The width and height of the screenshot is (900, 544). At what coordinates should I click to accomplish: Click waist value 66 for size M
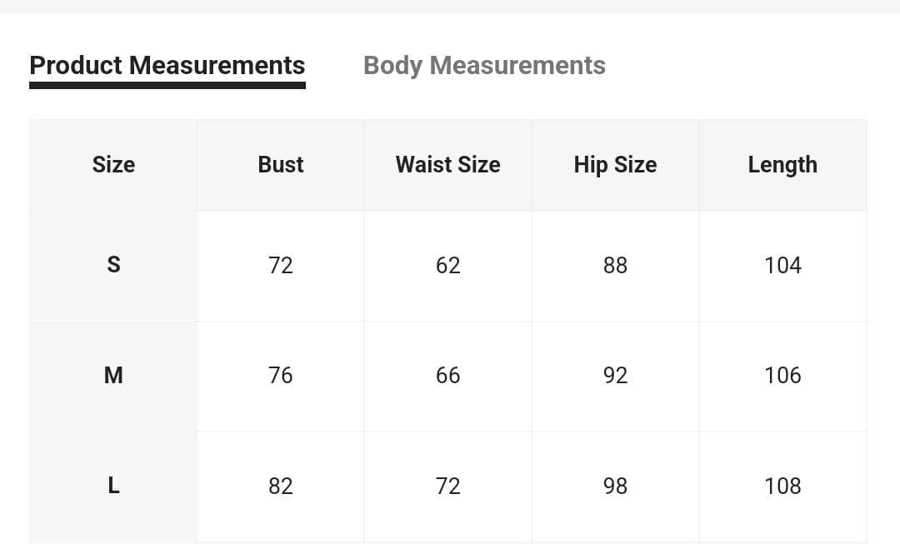447,375
